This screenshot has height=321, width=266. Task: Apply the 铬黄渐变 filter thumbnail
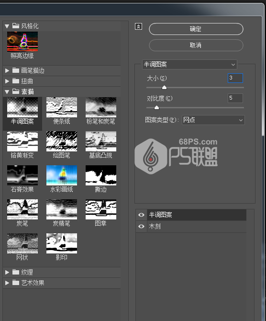click(x=22, y=141)
